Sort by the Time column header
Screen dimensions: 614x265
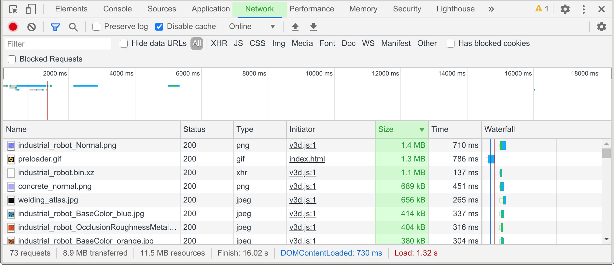(455, 130)
